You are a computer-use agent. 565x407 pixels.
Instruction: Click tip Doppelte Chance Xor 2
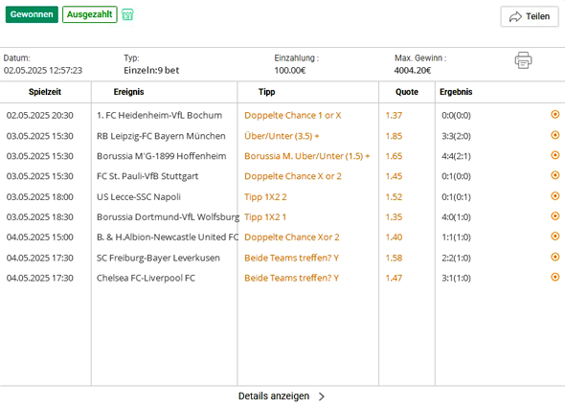(292, 237)
